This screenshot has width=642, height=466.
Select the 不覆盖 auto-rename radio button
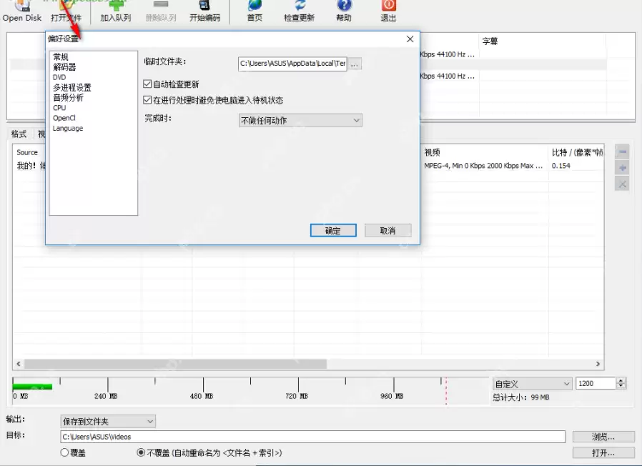[140, 452]
